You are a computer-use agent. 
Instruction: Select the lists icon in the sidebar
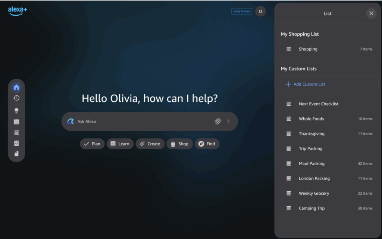[16, 132]
